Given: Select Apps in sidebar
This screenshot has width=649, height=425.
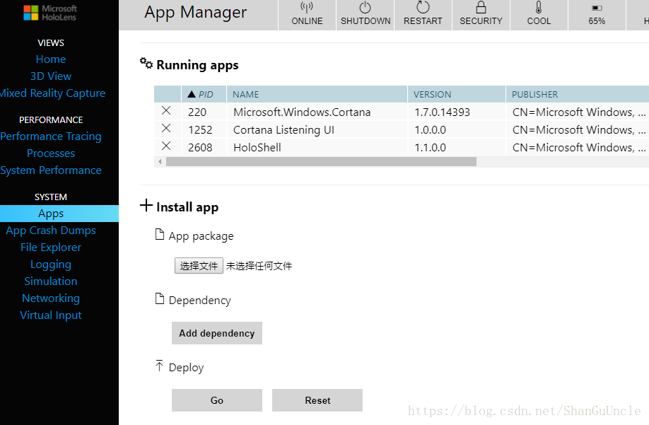Looking at the screenshot, I should coord(59,214).
